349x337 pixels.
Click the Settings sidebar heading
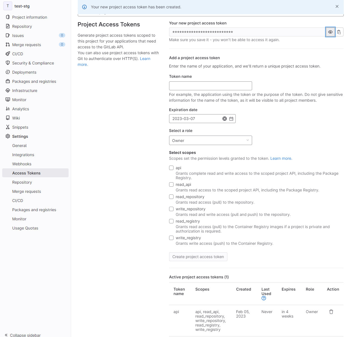[20, 136]
